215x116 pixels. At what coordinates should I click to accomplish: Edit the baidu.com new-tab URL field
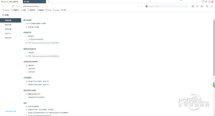(x=45, y=56)
